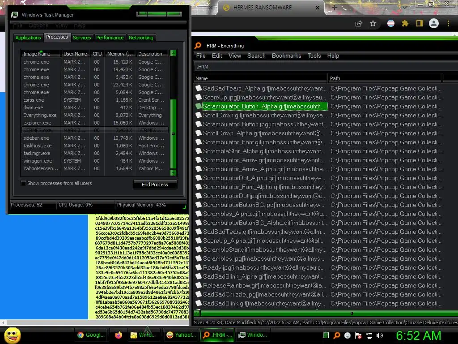This screenshot has width=458, height=344.
Task: Click the striped extension icon in Chrome toolbar
Action: 391,23
